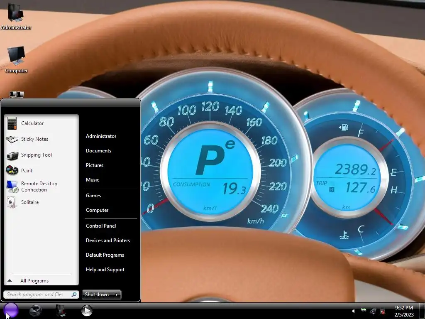Open the Snipping Tool
The image size is (425, 319).
pos(41,155)
